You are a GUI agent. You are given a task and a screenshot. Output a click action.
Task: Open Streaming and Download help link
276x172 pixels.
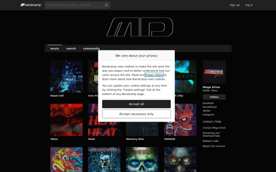[x=211, y=134]
